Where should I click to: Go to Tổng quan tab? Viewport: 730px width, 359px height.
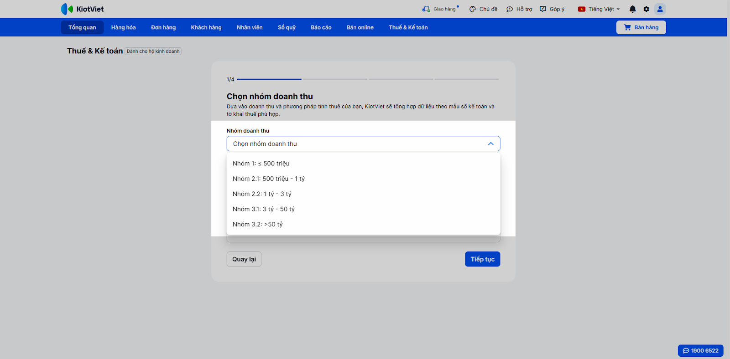coord(82,27)
